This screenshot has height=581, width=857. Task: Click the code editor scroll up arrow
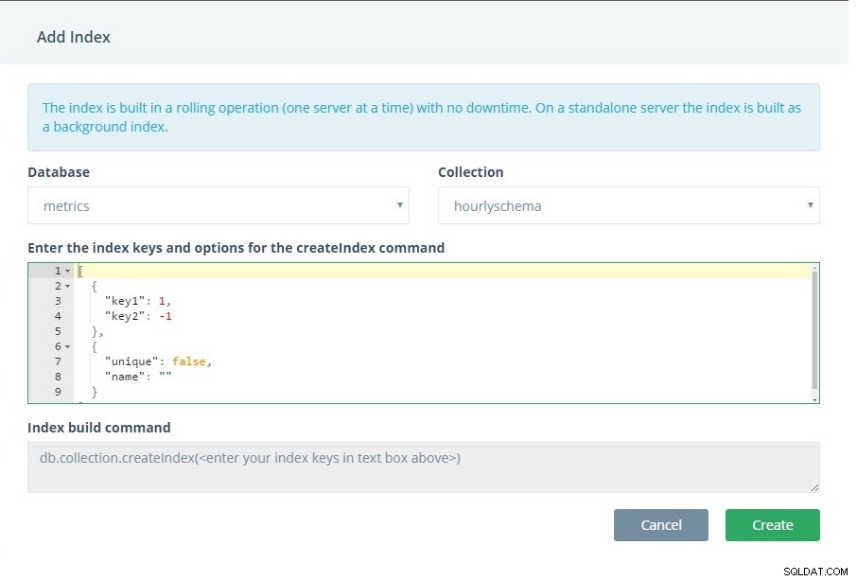click(814, 268)
